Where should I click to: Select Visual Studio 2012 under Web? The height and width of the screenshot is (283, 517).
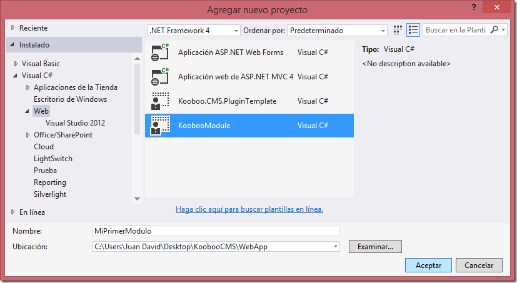(75, 123)
